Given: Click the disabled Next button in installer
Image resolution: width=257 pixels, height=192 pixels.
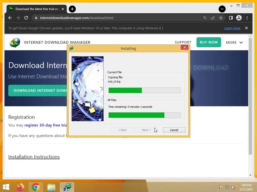Looking at the screenshot, I should click(146, 130).
